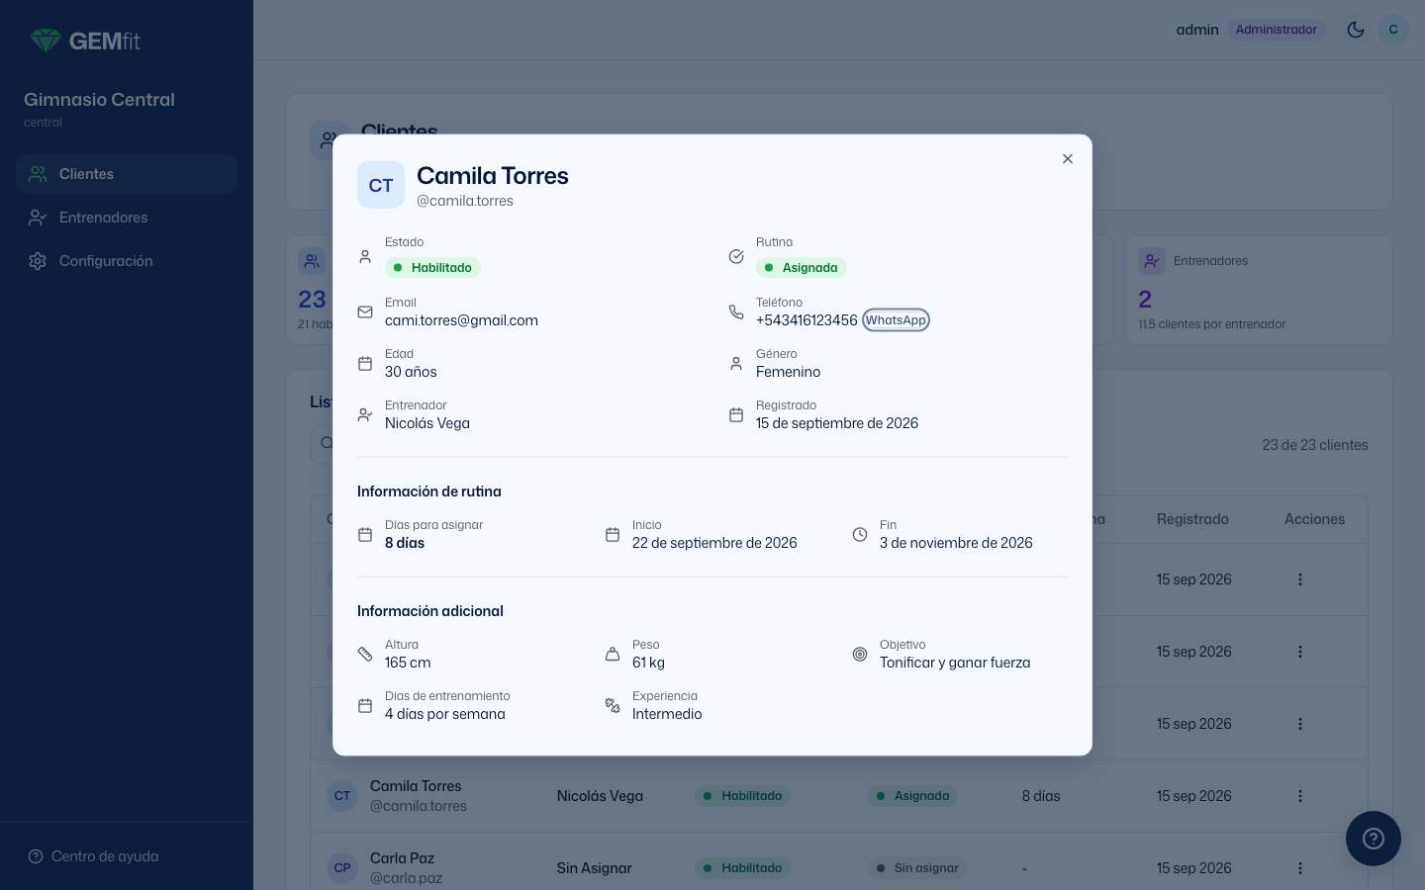Click trainer icon beside Entrenador
Screen dimensions: 1425x890
[x=365, y=415]
